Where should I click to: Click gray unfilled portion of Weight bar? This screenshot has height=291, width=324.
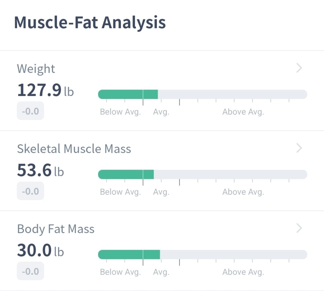pos(233,94)
